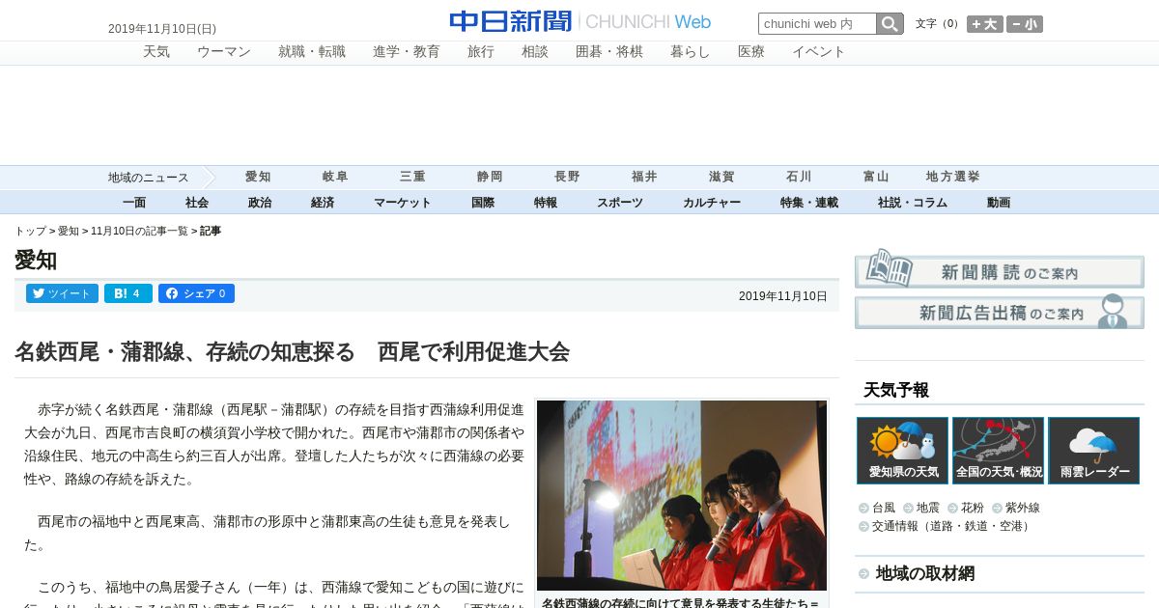Select the 静岡 regional tab
Image resolution: width=1159 pixels, height=608 pixels.
[x=490, y=177]
